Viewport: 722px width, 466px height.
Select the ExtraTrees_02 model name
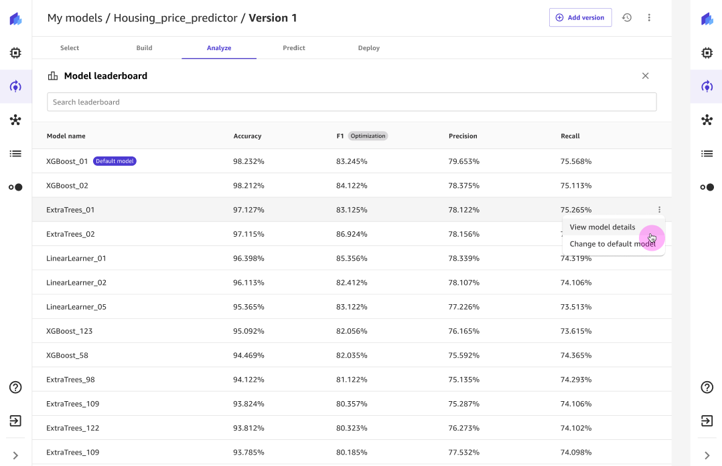coord(70,234)
